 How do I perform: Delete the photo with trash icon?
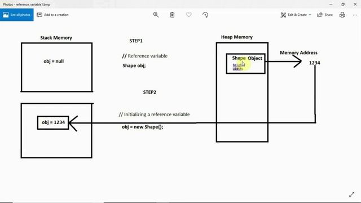tap(172, 15)
